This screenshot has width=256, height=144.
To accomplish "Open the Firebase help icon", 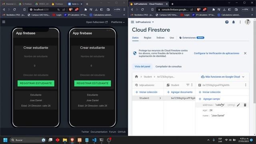I will (227, 22).
